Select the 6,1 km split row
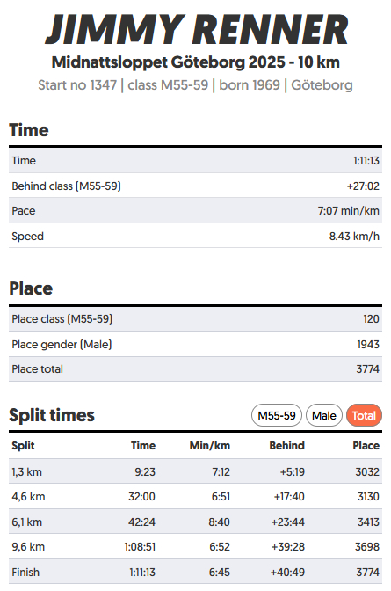This screenshot has height=591, width=391. pos(195,522)
